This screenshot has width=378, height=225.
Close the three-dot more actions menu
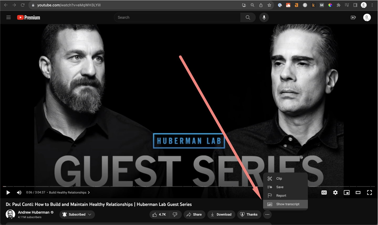pos(267,214)
